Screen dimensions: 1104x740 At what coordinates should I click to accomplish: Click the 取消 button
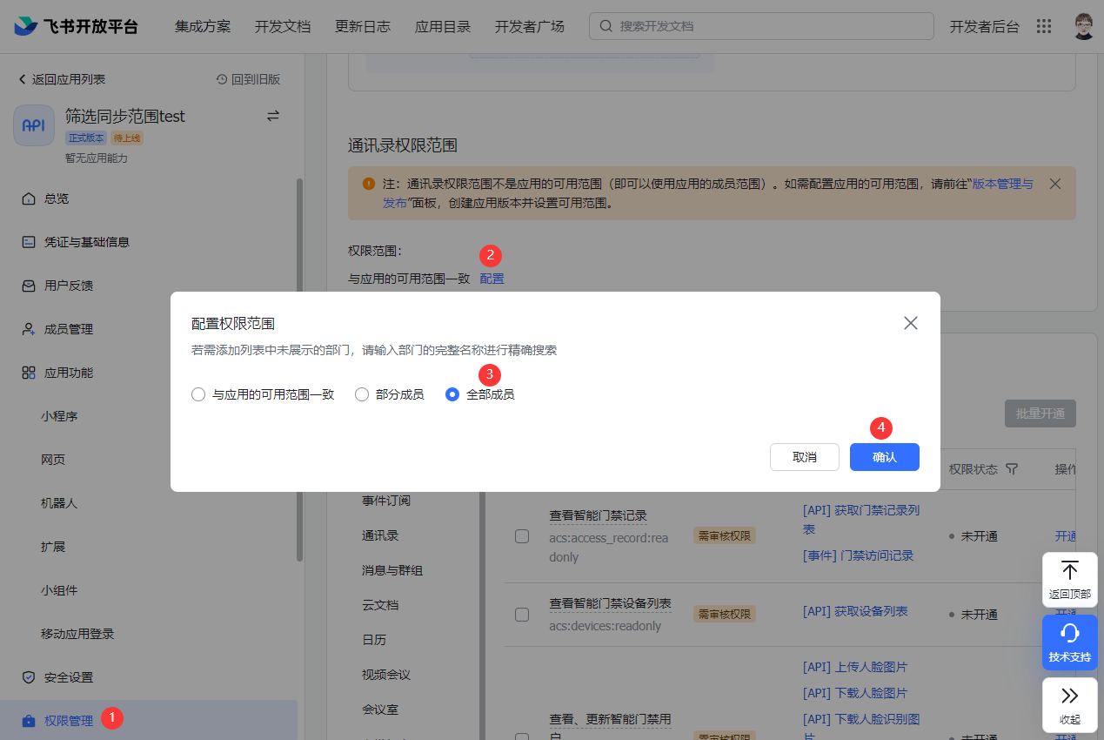coord(804,457)
